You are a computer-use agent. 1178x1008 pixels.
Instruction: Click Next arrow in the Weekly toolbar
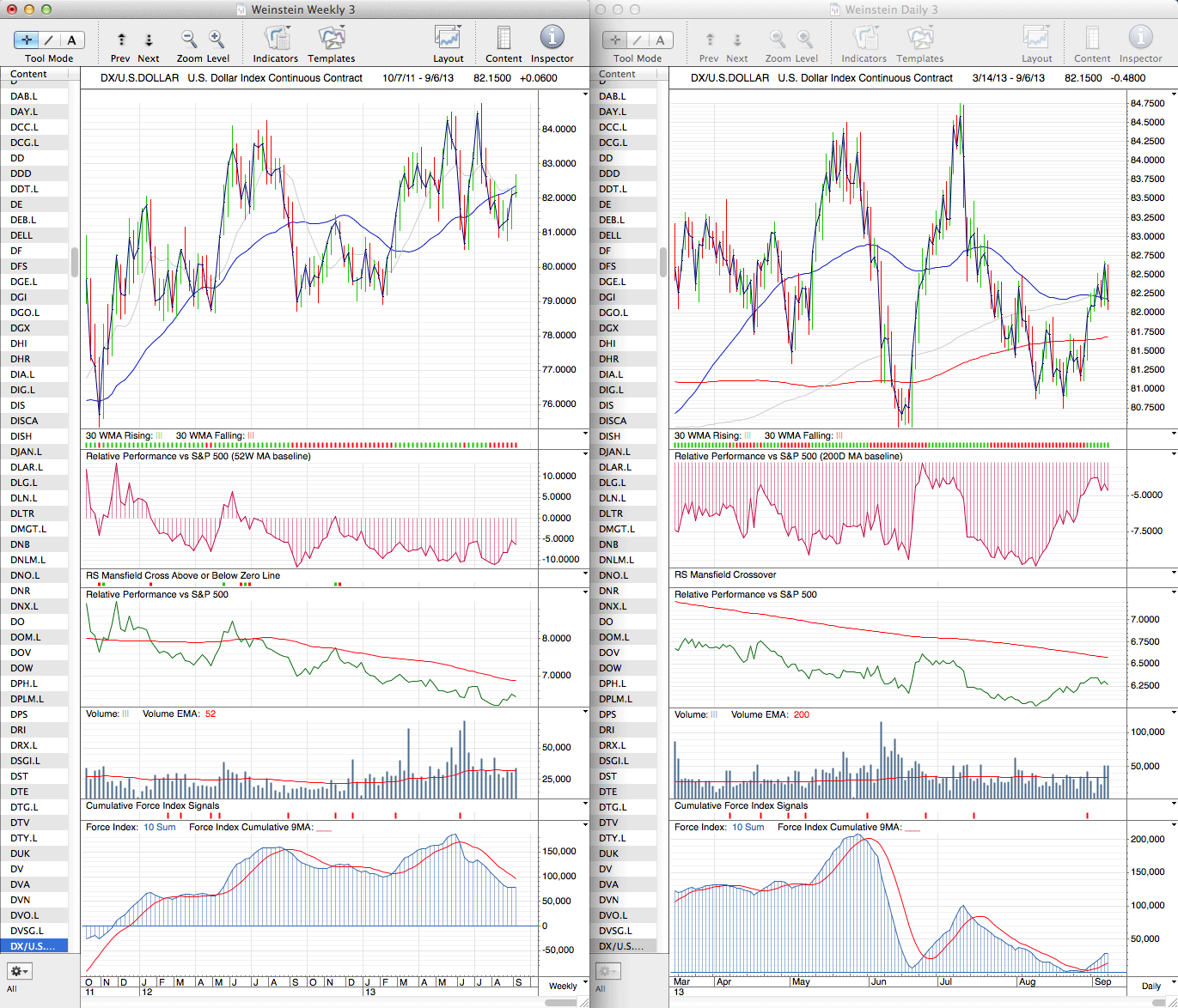coord(149,40)
